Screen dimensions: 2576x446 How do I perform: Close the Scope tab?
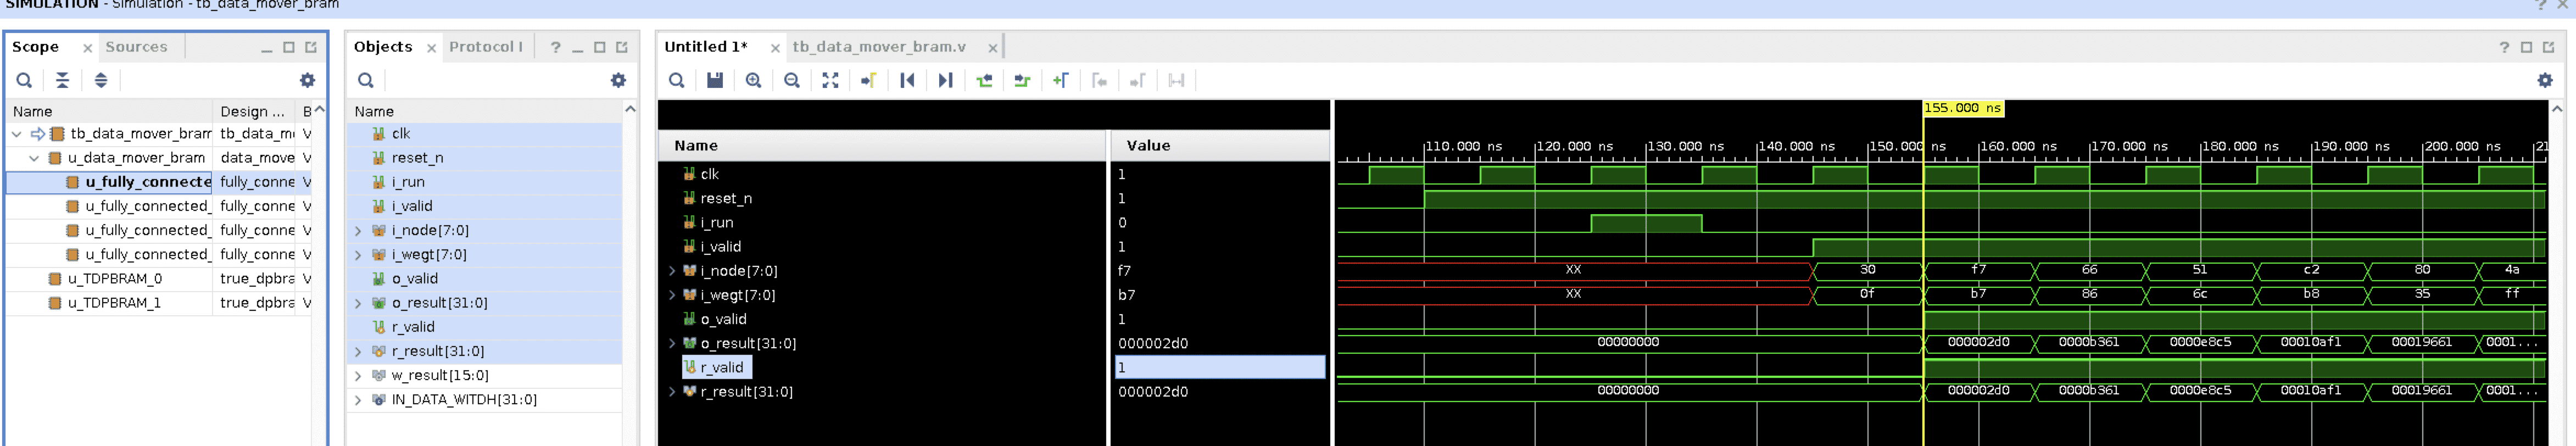[x=87, y=48]
